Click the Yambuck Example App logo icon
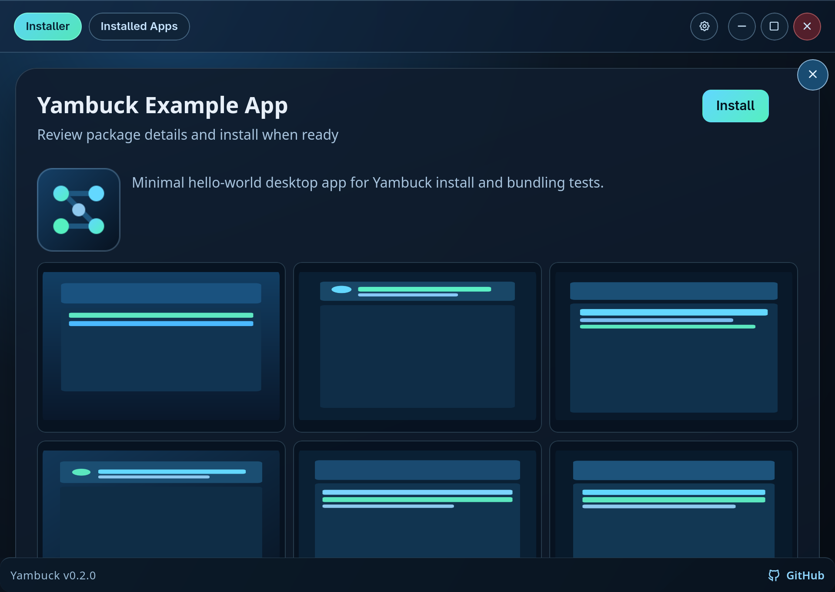Screen dimensions: 835x592 pyautogui.click(x=79, y=210)
